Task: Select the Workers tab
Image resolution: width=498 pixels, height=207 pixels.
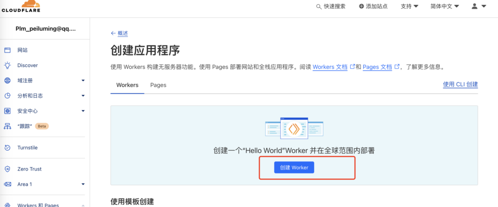Action: (127, 85)
